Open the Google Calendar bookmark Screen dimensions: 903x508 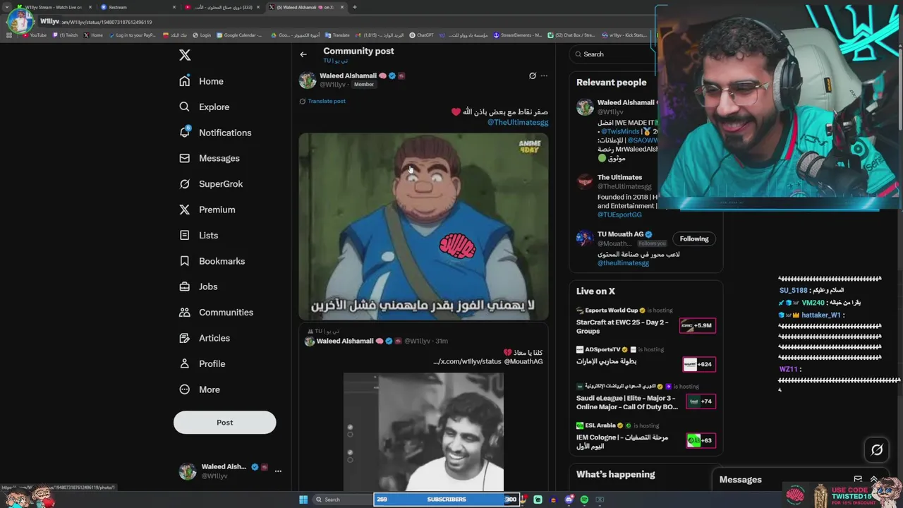coord(240,35)
